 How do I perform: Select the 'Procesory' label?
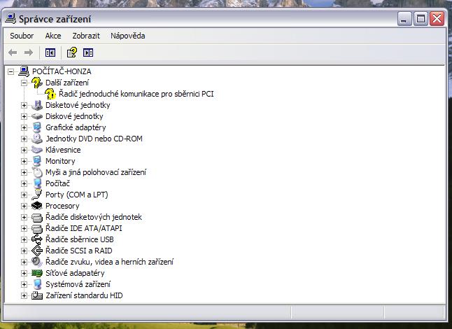[x=62, y=206]
